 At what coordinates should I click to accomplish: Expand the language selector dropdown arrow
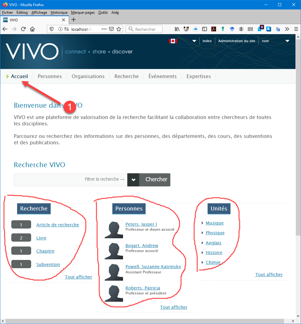click(194, 41)
